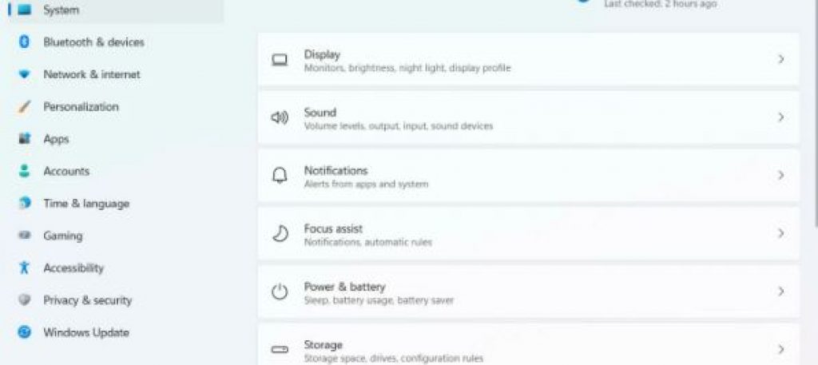Open Storage settings via its chevron

click(x=781, y=349)
